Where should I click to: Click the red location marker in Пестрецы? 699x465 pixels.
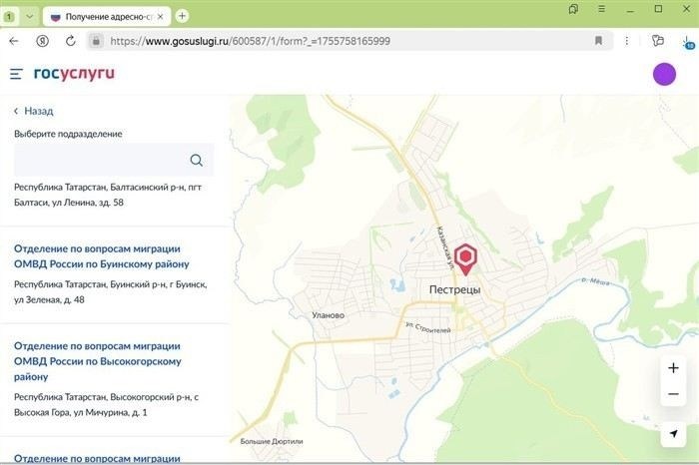[465, 257]
